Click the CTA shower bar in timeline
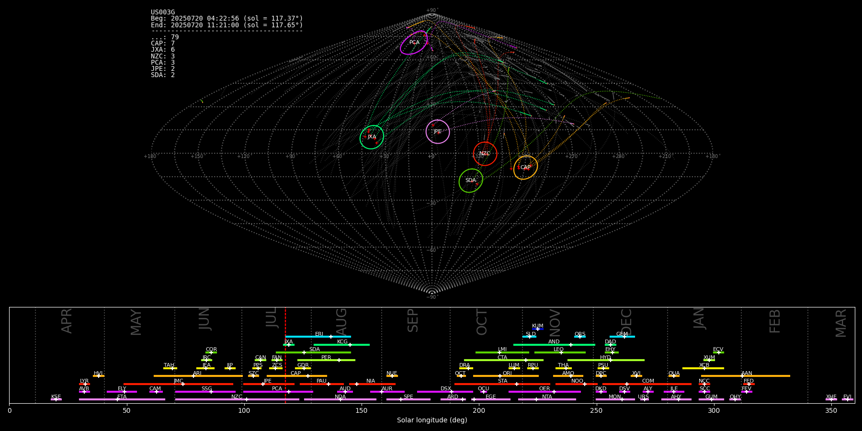Viewport: 862px width, 431px height. click(504, 360)
